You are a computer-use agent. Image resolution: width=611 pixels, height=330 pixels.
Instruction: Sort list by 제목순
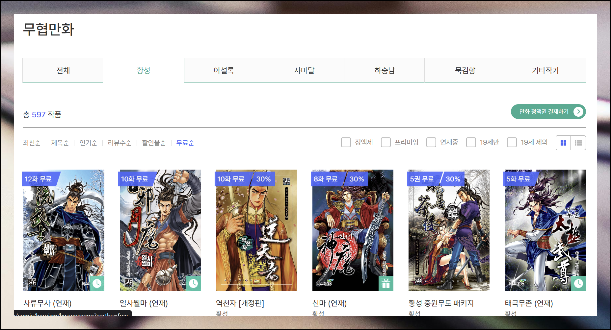tap(60, 143)
